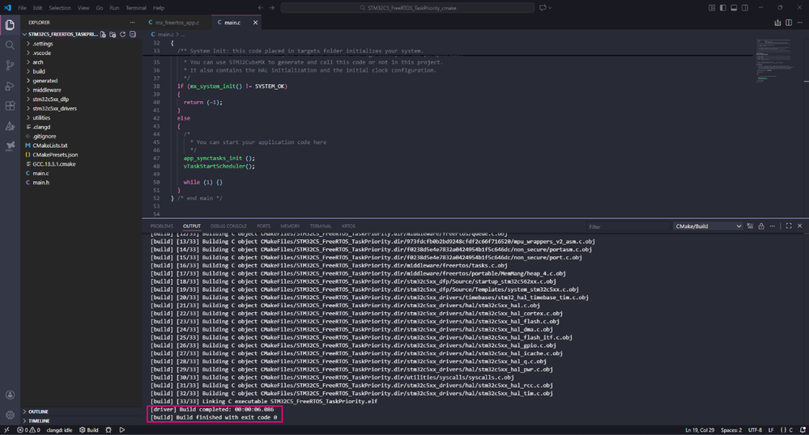Close the main.c editor tab
This screenshot has height=435, width=809.
click(255, 23)
